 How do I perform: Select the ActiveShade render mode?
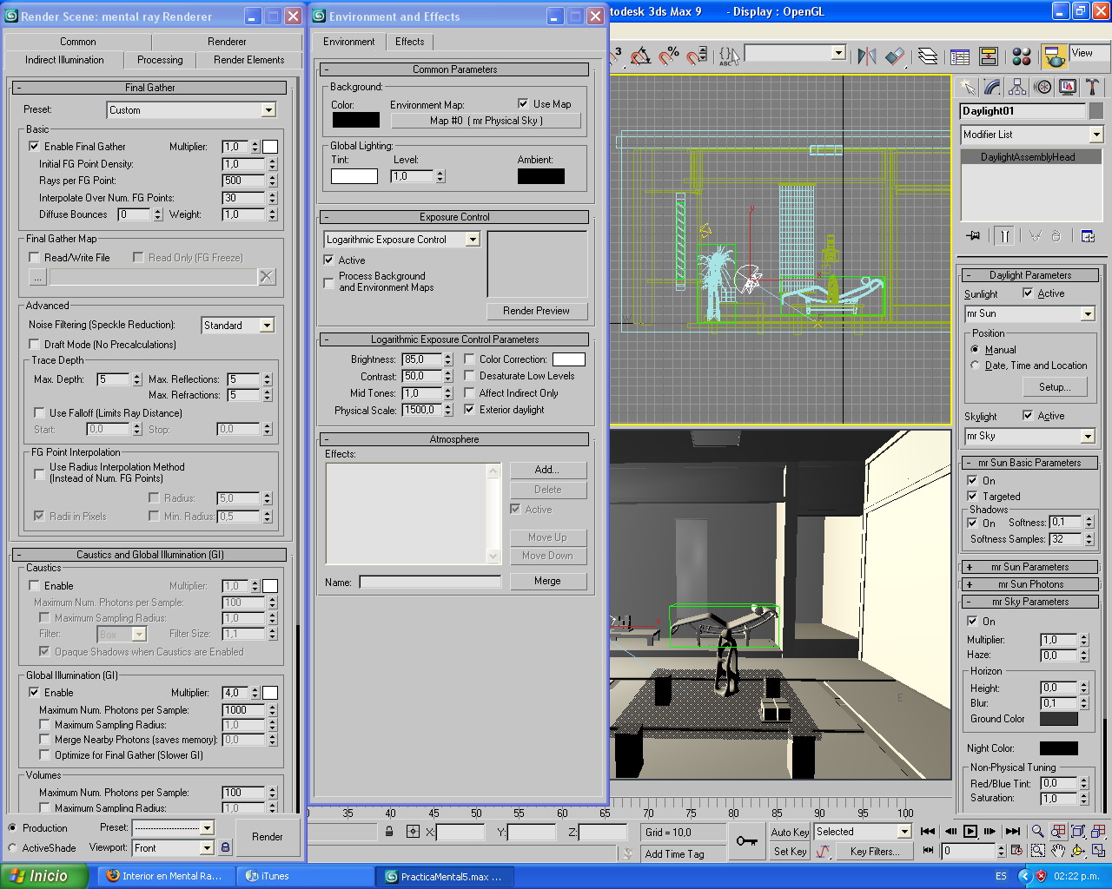tap(12, 848)
